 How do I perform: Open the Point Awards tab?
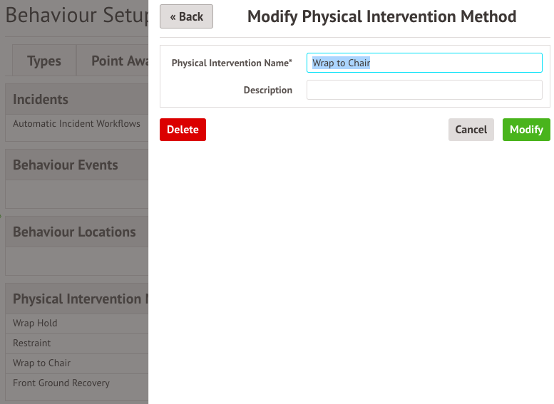[x=119, y=61]
